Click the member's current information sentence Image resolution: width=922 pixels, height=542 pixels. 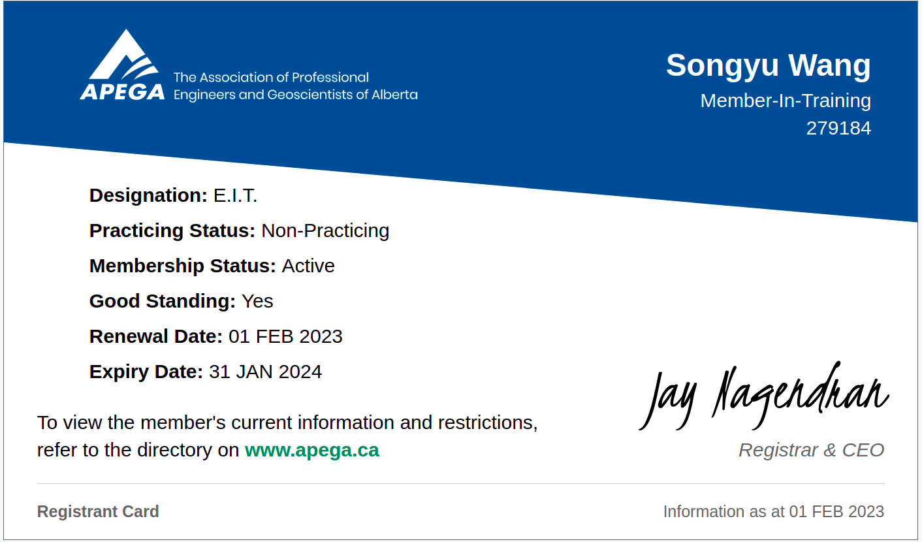287,422
